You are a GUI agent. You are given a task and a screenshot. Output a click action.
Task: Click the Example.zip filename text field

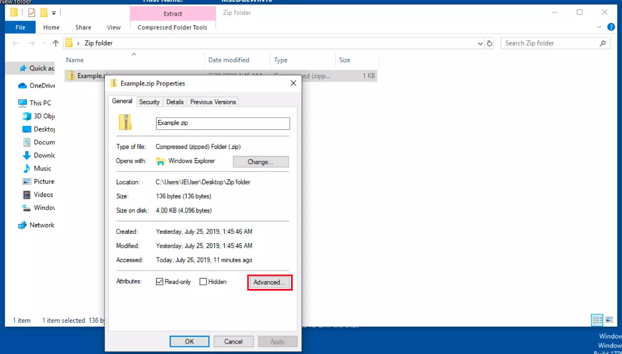pyautogui.click(x=223, y=123)
